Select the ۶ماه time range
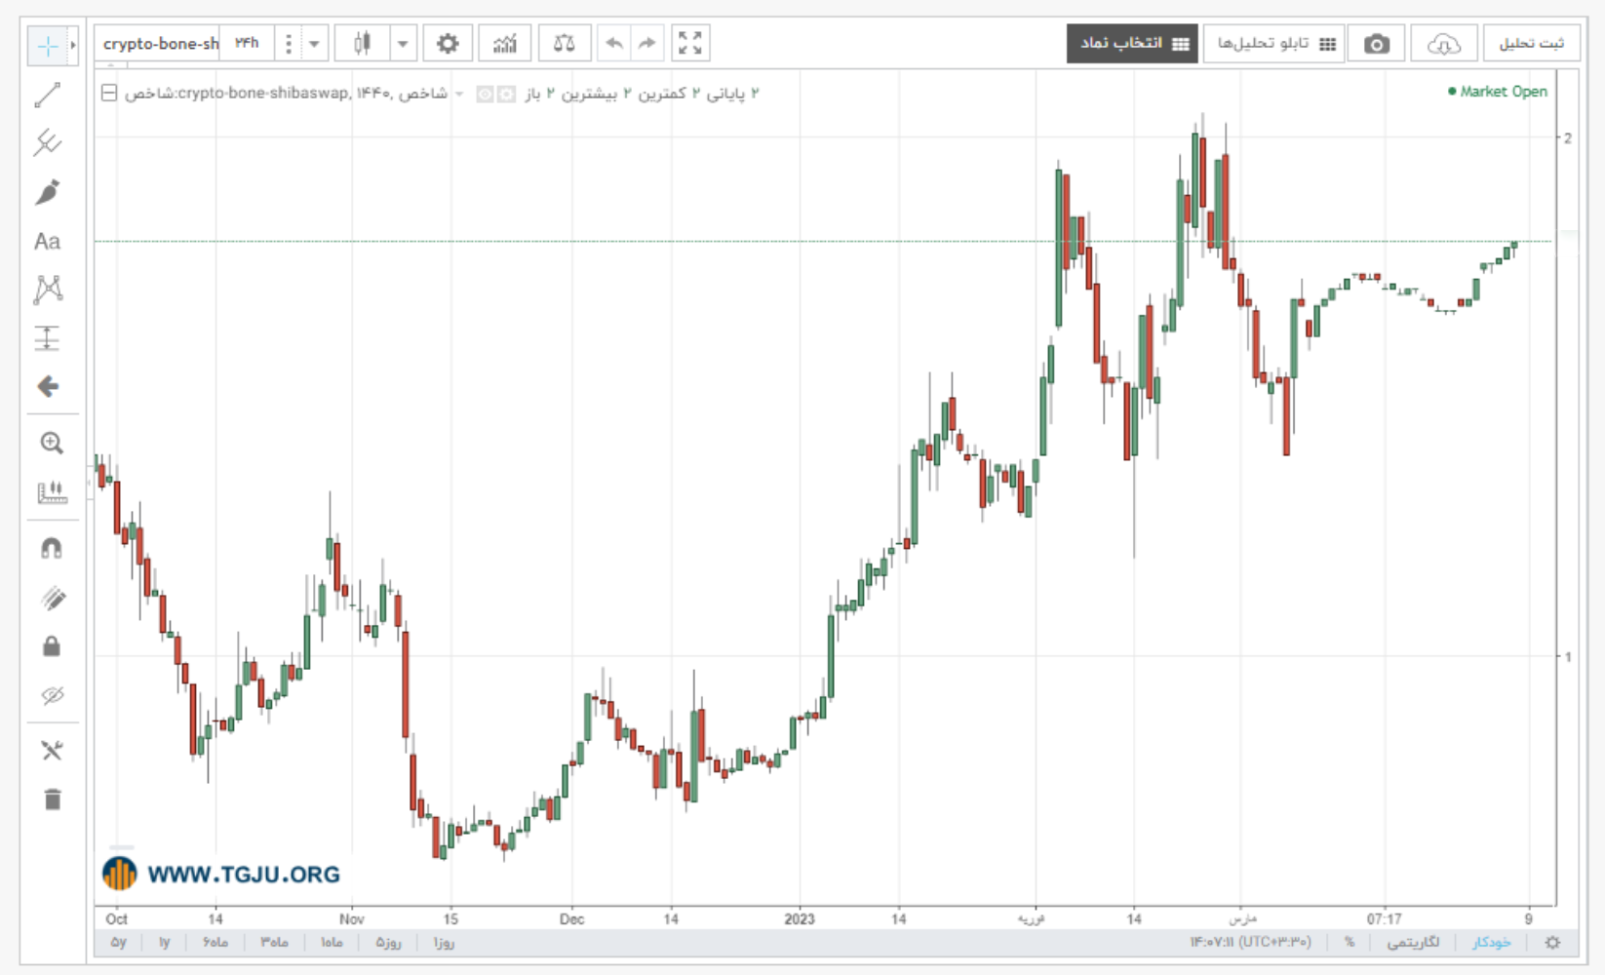1605x975 pixels. [x=215, y=943]
